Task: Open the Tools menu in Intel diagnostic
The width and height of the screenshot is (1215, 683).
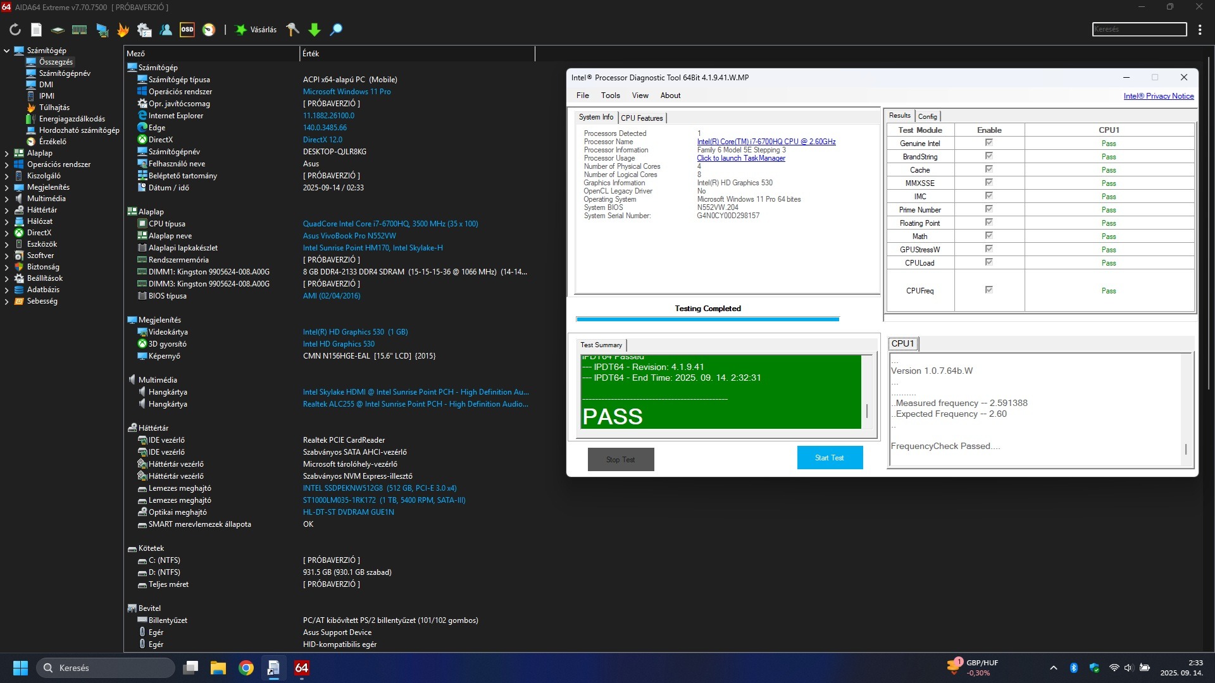Action: [610, 95]
